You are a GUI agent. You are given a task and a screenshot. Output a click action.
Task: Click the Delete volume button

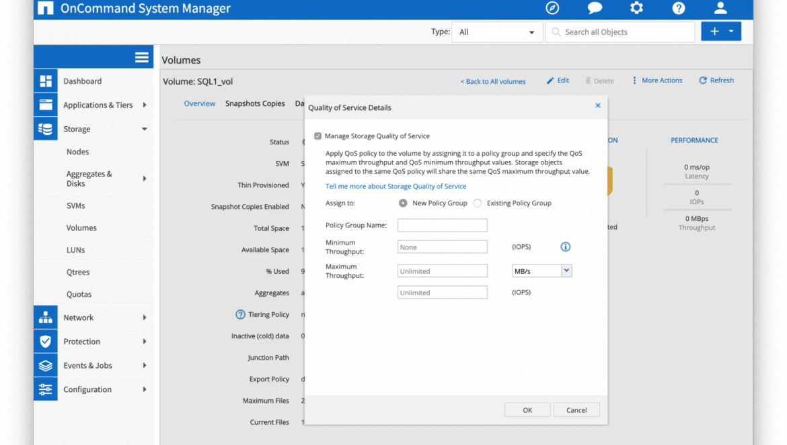click(x=599, y=81)
